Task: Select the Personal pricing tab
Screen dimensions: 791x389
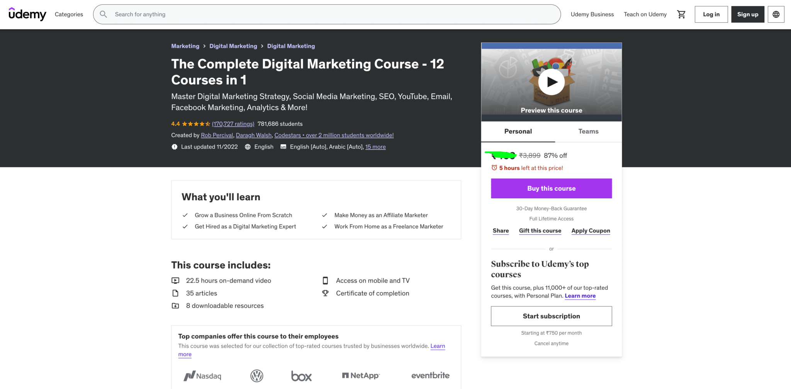Action: click(518, 131)
